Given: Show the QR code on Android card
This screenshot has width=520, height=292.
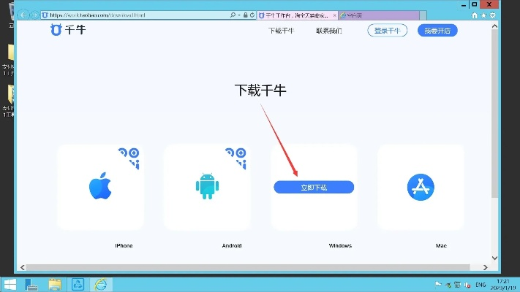Looking at the screenshot, I should [236, 155].
